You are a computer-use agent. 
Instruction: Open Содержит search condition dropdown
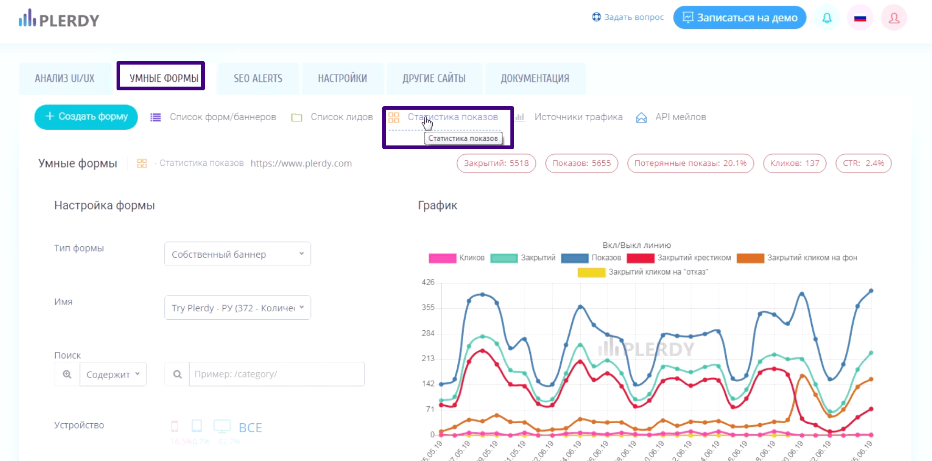click(x=113, y=374)
